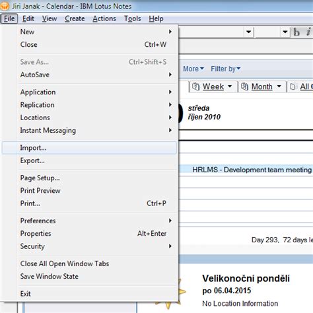The image size is (313, 313).
Task: Expand the Security submenu
Action: click(x=89, y=246)
